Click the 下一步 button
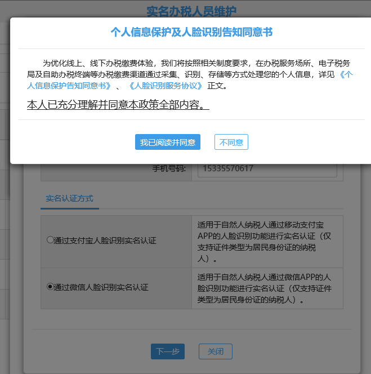371x374 pixels. (x=168, y=351)
